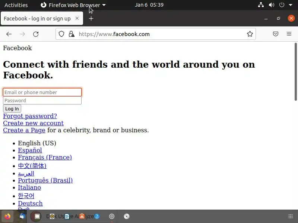Open the Help dock icon
Screen dimensions: 298x223
click(x=97, y=216)
